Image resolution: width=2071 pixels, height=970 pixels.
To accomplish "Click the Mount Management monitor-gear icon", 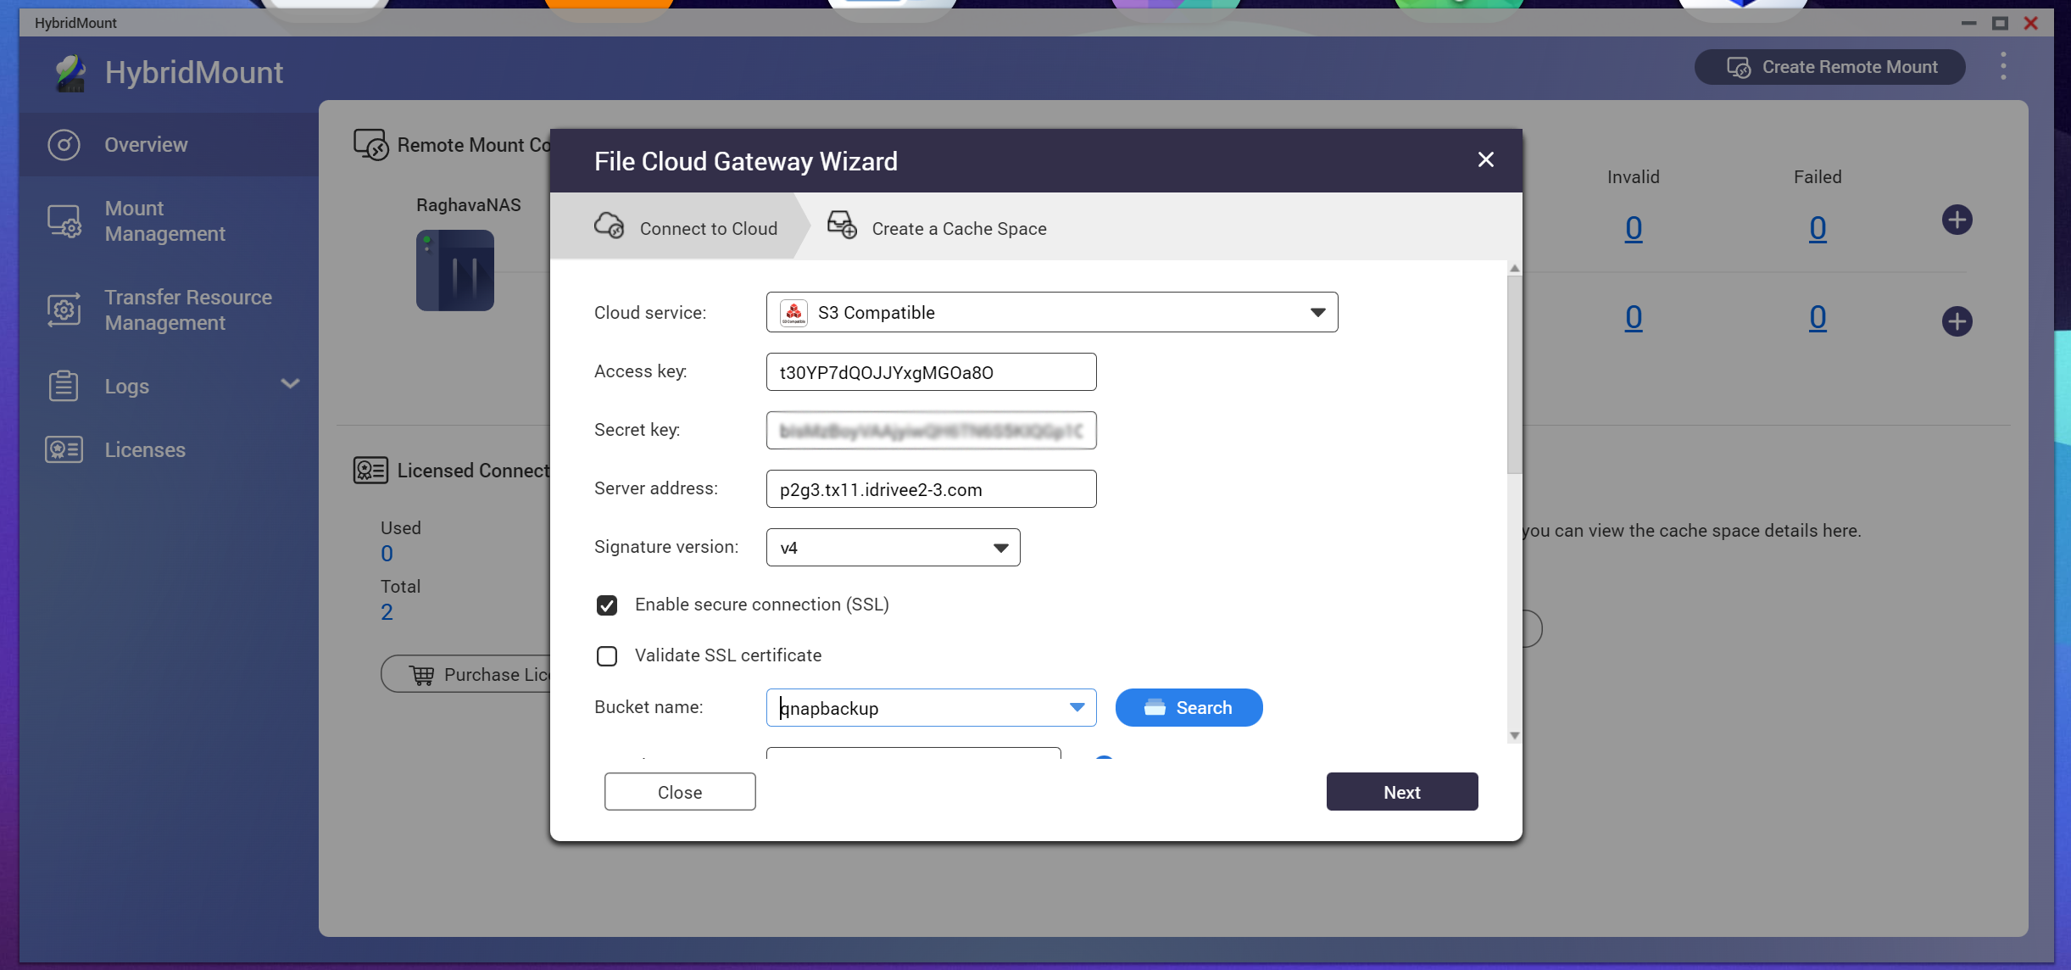I will [64, 221].
